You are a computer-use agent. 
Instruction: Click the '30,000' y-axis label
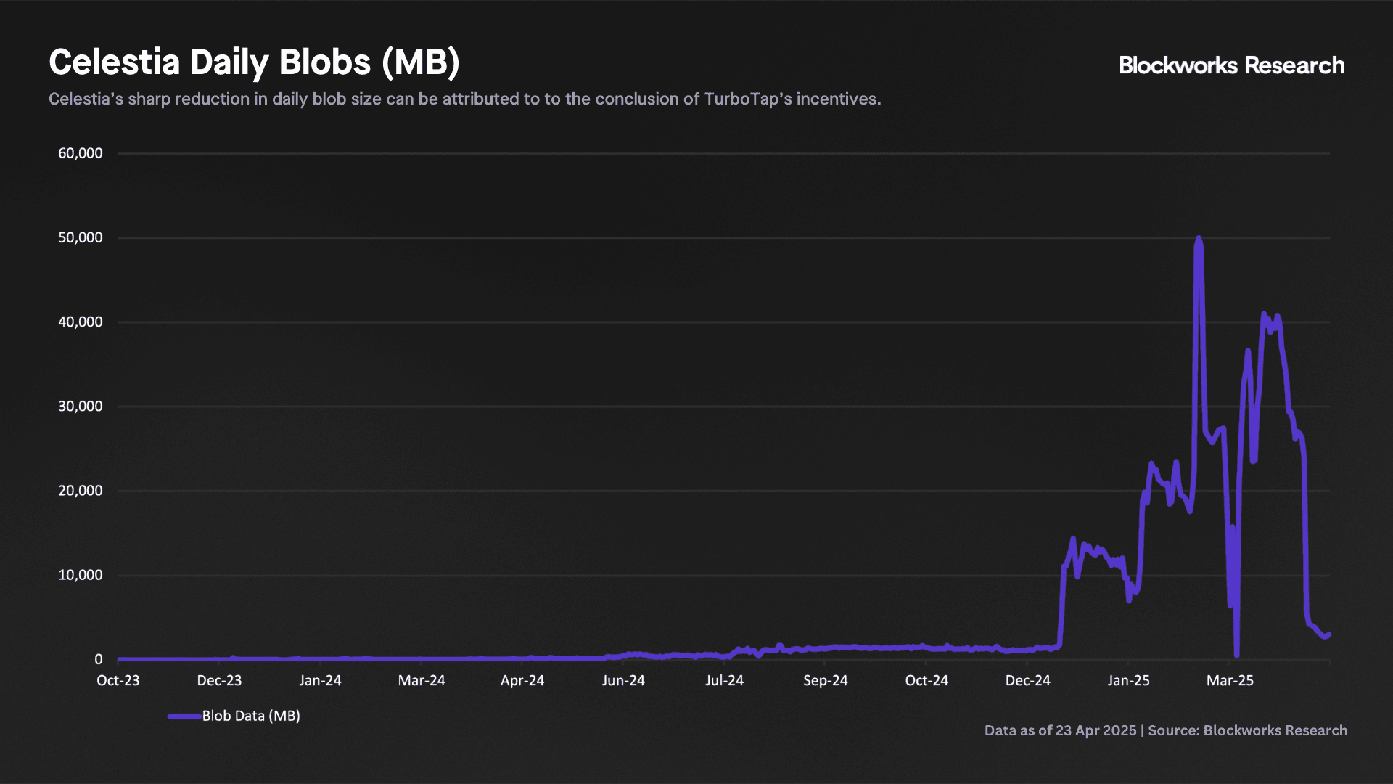(x=81, y=407)
